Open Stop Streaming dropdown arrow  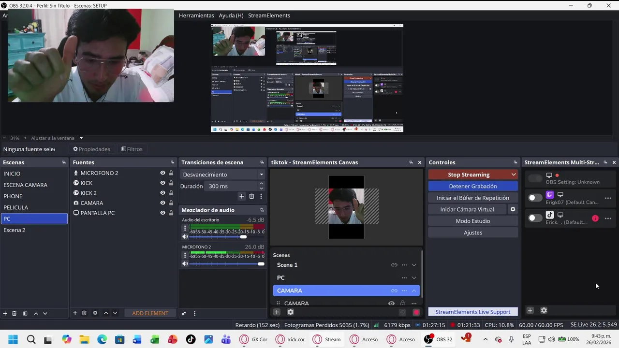tap(514, 174)
